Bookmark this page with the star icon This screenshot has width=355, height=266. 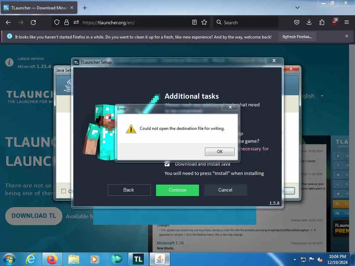pyautogui.click(x=204, y=23)
